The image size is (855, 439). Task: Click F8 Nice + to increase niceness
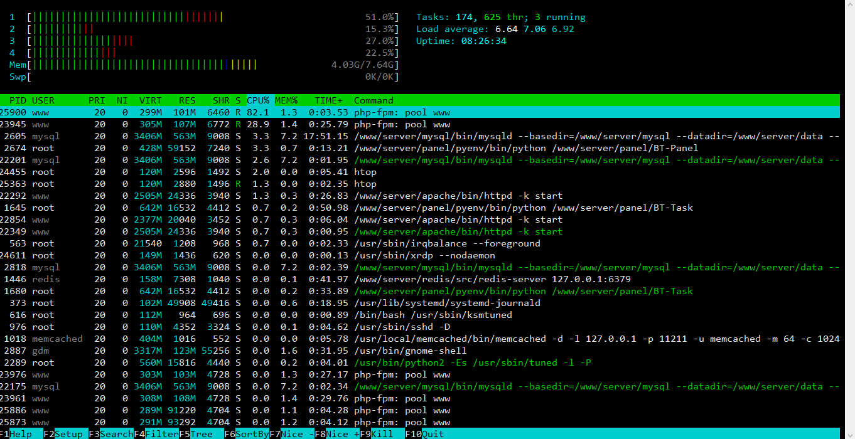click(338, 434)
